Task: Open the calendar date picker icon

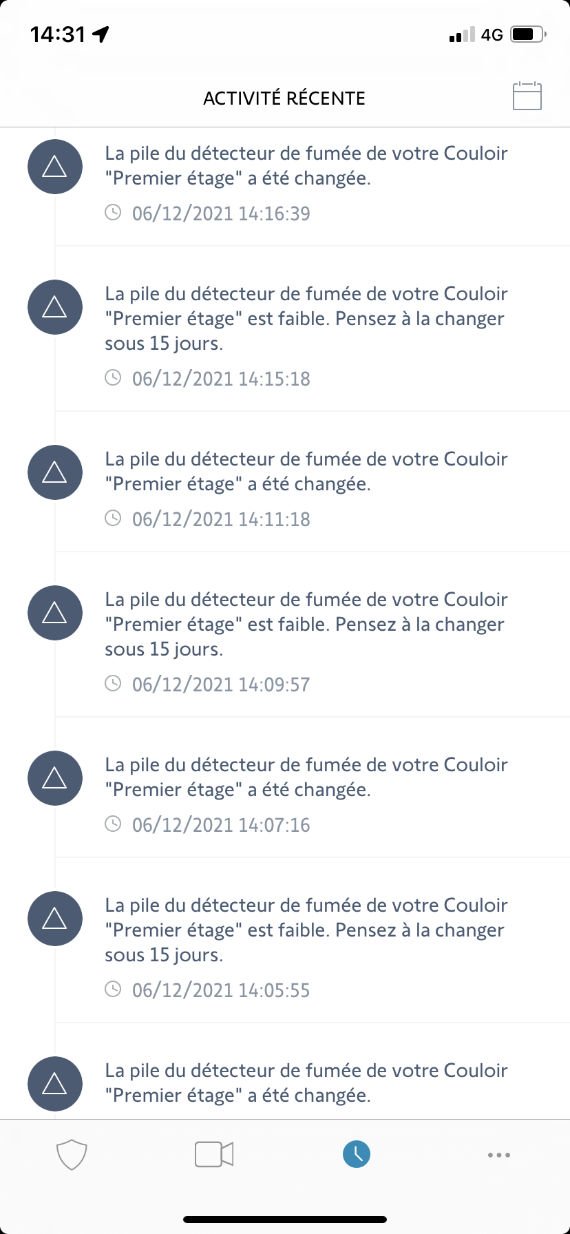Action: [527, 96]
